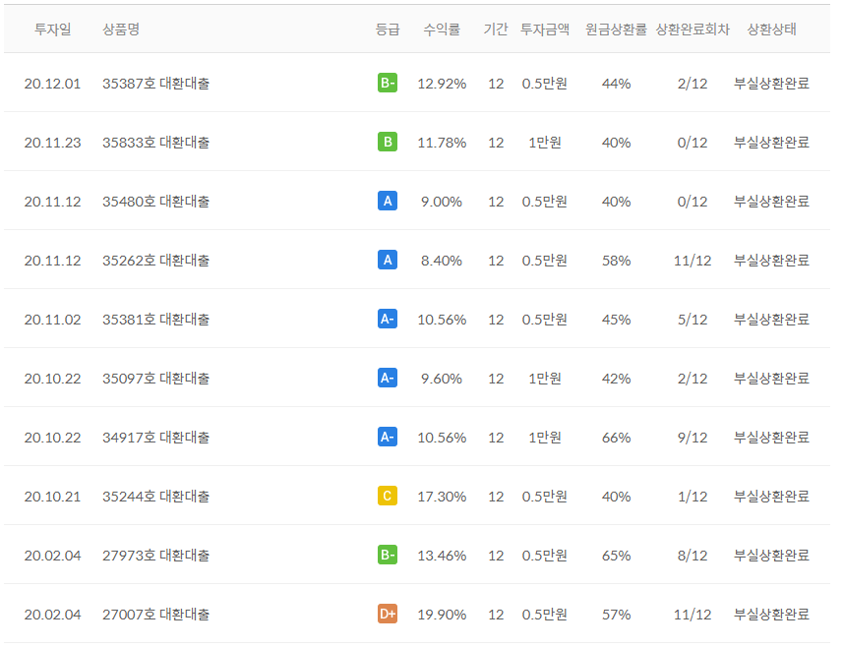843x647 pixels.
Task: Click the 원금상환률 column header
Action: click(616, 29)
